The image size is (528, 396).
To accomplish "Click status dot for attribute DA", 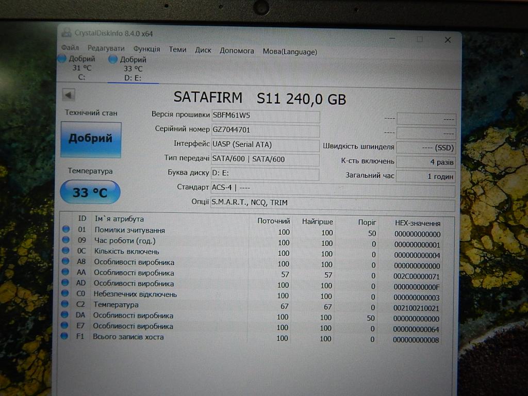I will point(64,315).
